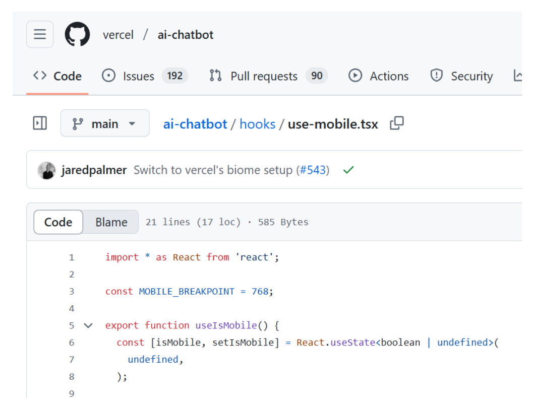Click the Issues circle-dot icon
534x411 pixels.
(x=108, y=75)
